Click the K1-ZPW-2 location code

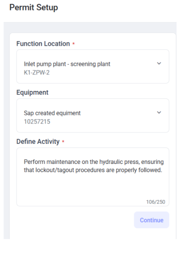coord(37,72)
